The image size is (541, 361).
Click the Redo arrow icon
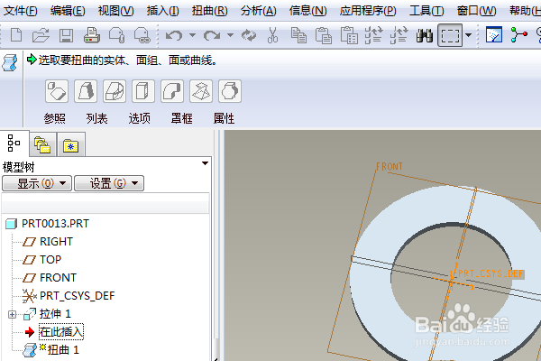212,35
